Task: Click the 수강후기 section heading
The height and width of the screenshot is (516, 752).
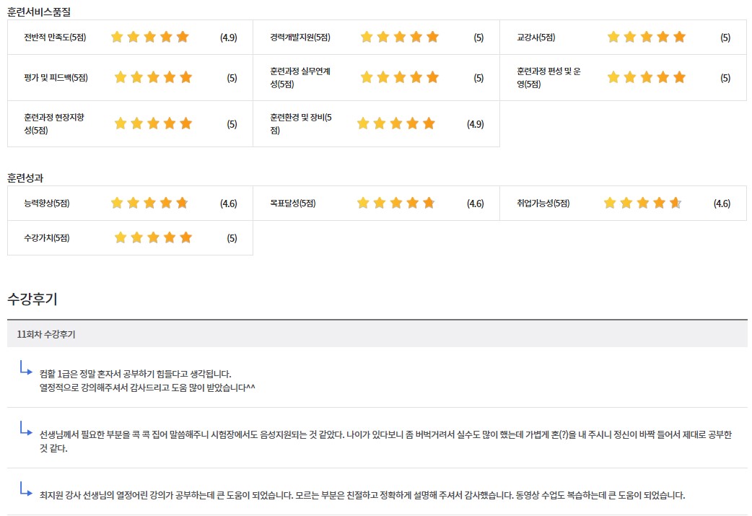Action: (32, 298)
